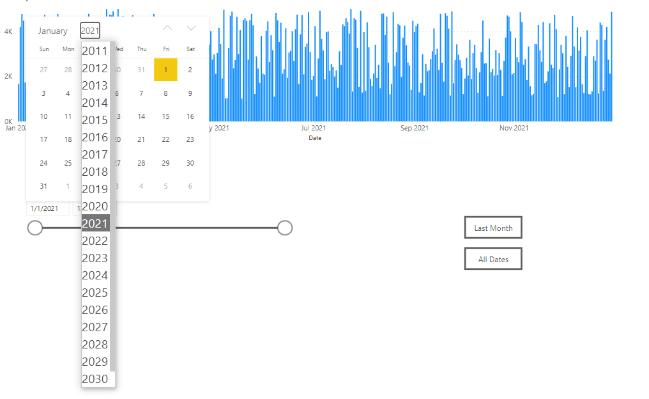
Task: Choose 2027 in year list
Action: pos(95,327)
